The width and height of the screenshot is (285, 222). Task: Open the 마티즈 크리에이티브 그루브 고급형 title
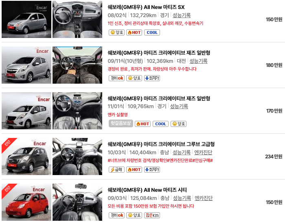tap(161, 144)
